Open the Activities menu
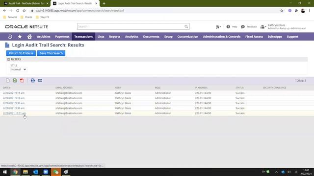This screenshot has width=314, height=176. 44,37
